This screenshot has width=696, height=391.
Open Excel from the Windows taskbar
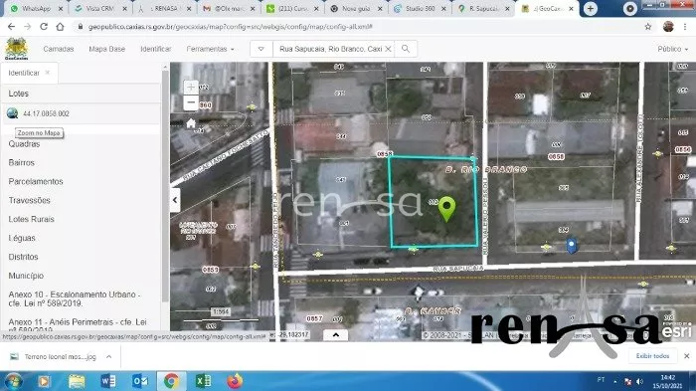(203, 381)
